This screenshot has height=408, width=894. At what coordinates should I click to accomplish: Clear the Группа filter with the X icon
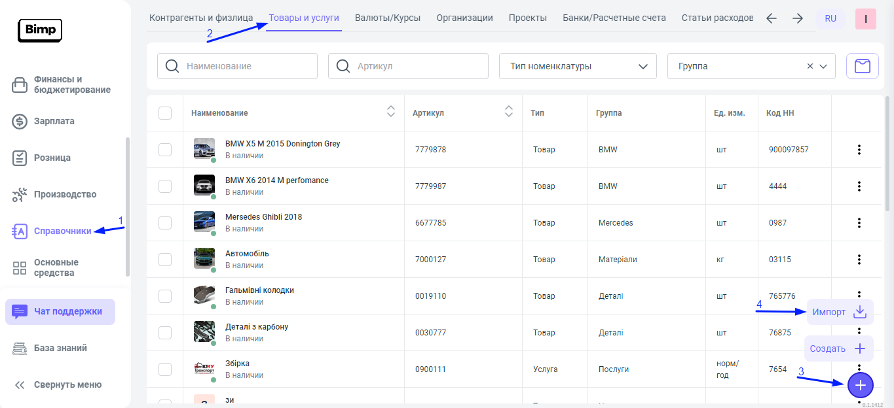(810, 66)
